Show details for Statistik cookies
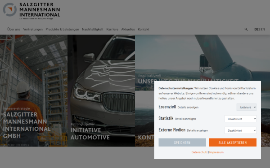Screen dimensions: 270x168 [185, 119]
